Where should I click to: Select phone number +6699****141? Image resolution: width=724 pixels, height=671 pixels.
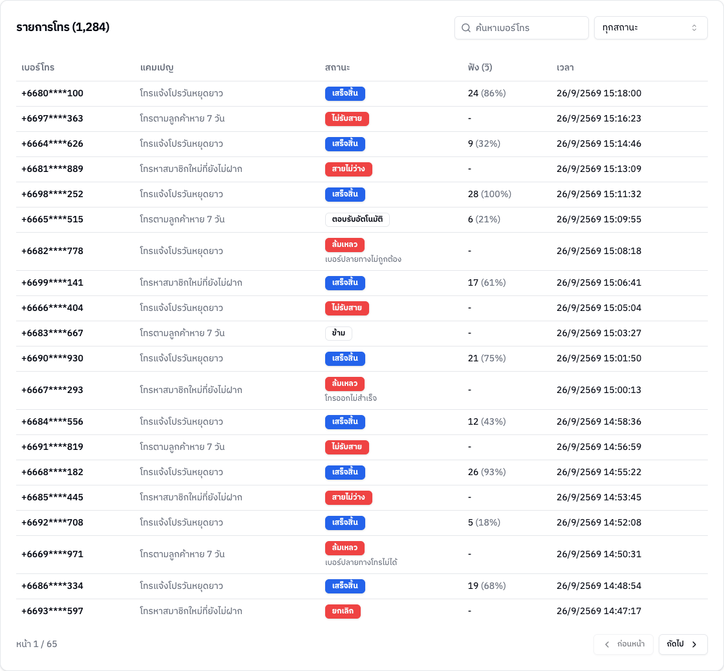(52, 282)
